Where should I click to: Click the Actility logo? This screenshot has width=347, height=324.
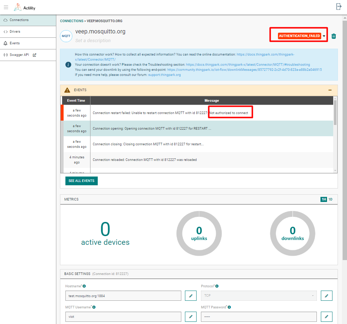click(25, 7)
